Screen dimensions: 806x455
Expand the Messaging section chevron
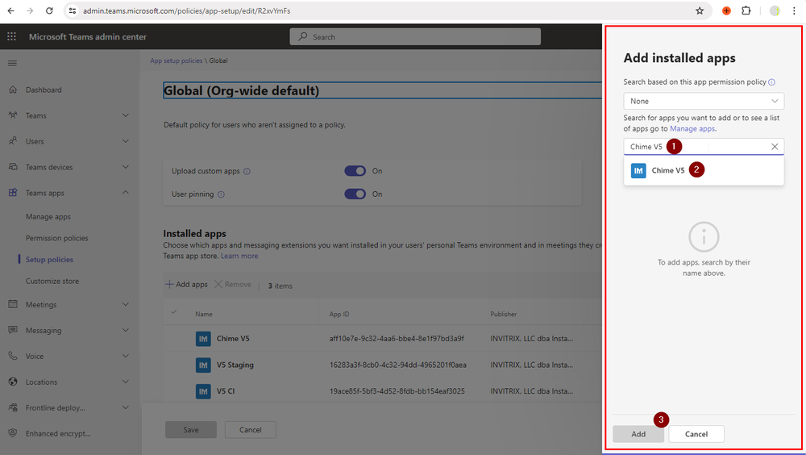(126, 330)
